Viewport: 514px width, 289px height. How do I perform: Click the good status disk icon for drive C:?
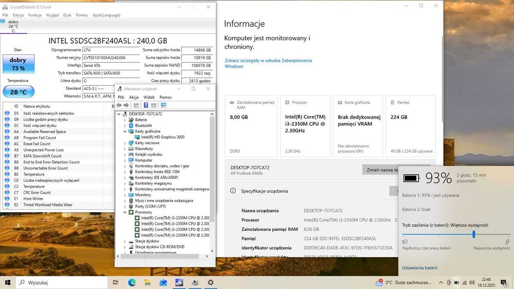(x=3, y=22)
